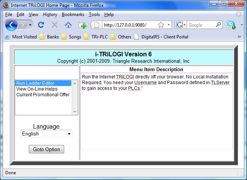The image size is (247, 180).
Task: Click the loading throbber icon
Action: [x=239, y=14]
